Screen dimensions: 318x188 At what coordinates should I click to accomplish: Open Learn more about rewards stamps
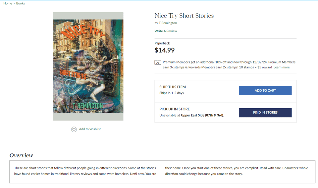tap(281, 67)
